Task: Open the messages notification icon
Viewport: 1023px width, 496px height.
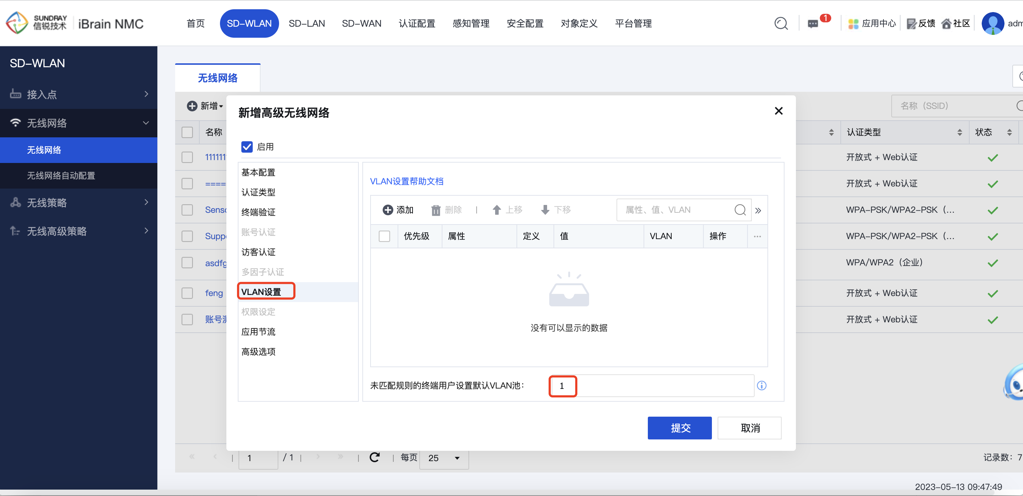Action: [813, 24]
